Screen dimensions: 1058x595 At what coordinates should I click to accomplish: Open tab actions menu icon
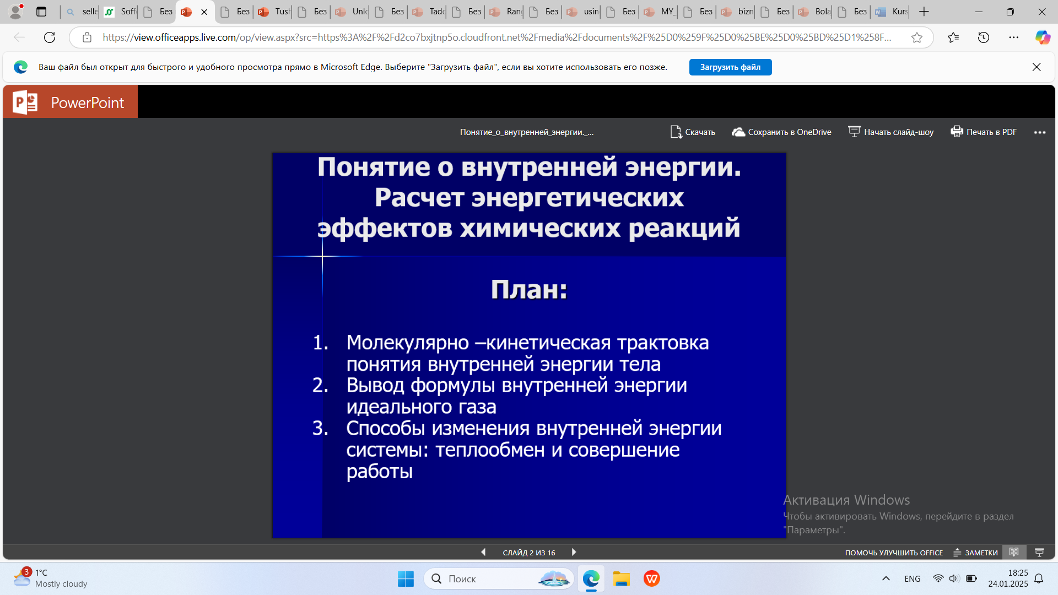(x=41, y=12)
